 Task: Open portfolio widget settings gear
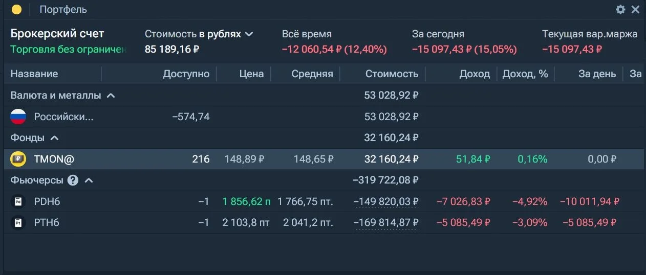(x=620, y=9)
